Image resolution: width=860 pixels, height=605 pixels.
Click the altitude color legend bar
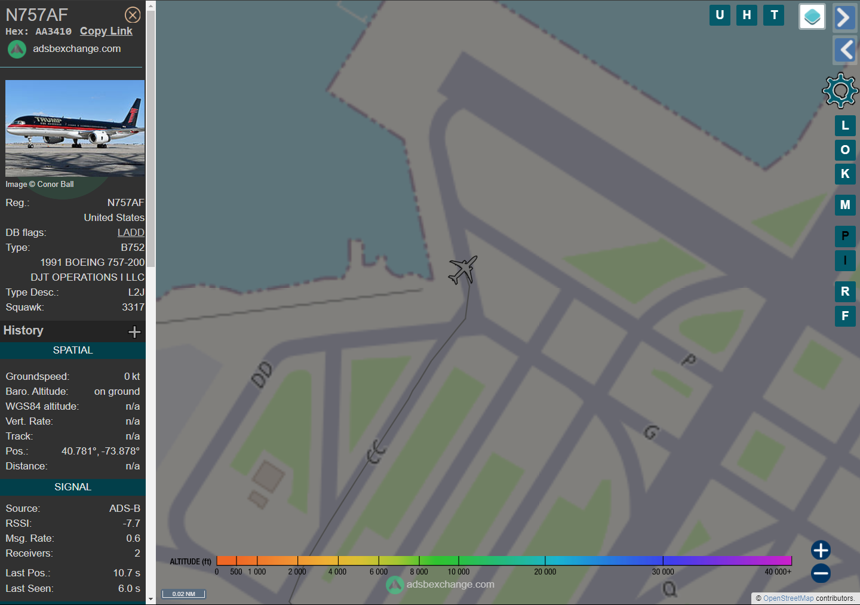[x=504, y=561]
